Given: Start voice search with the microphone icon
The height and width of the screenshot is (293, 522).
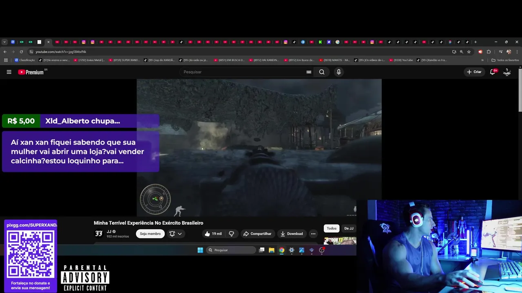Looking at the screenshot, I should pyautogui.click(x=338, y=72).
